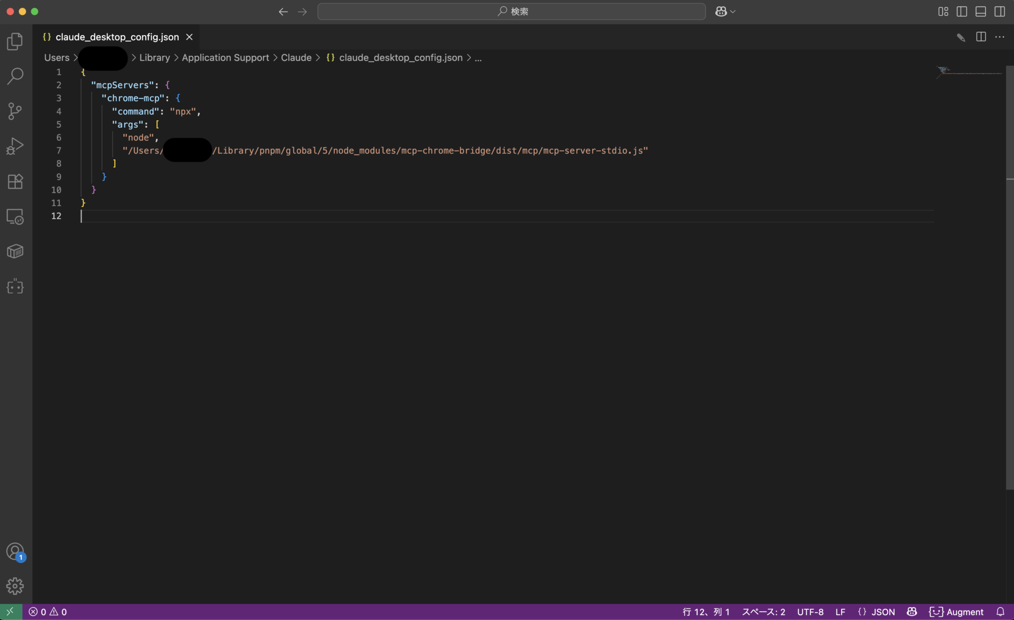Open the Accounts menu icon
The image size is (1014, 620).
tap(15, 551)
